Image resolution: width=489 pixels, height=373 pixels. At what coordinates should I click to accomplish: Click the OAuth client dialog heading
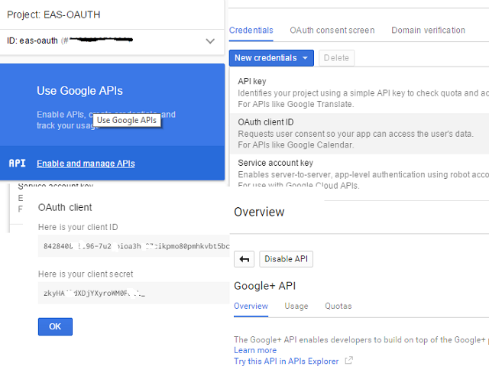(65, 207)
